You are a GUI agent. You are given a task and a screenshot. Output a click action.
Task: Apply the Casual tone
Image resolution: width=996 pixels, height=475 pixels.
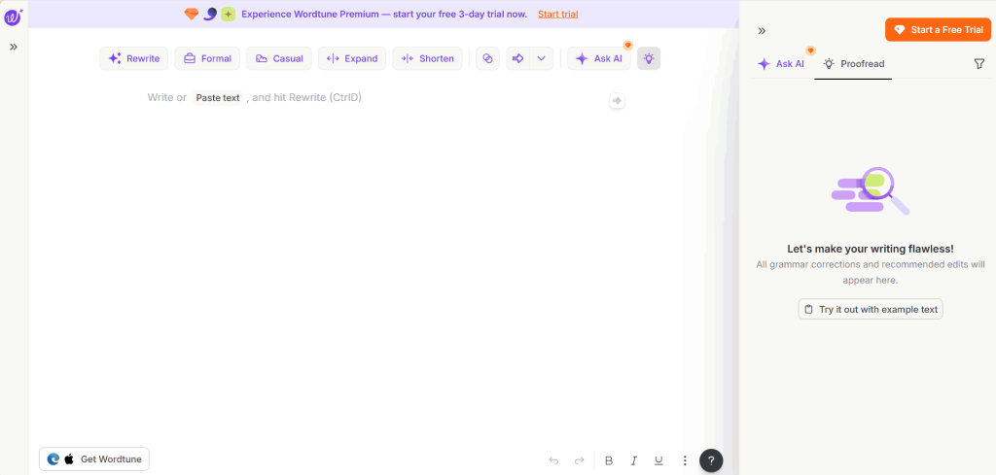click(x=279, y=58)
